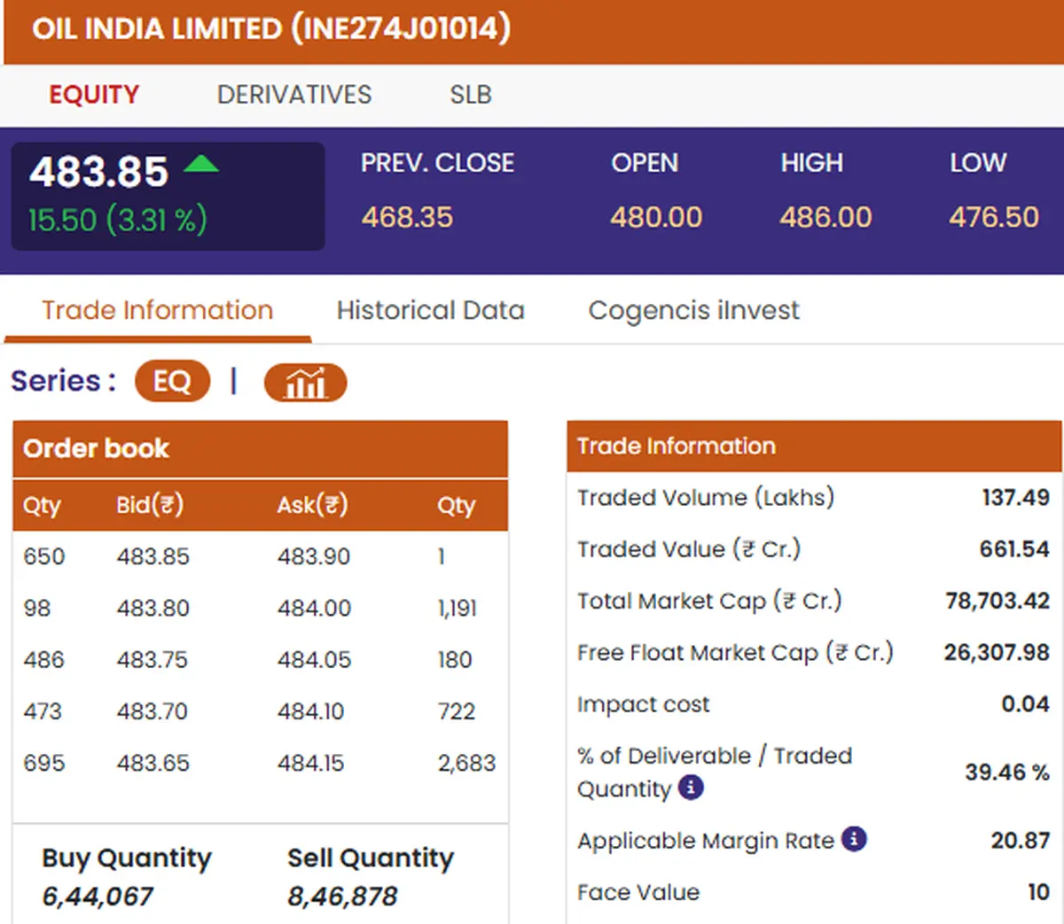
Task: Click the ask quantity 722
Action: (457, 710)
